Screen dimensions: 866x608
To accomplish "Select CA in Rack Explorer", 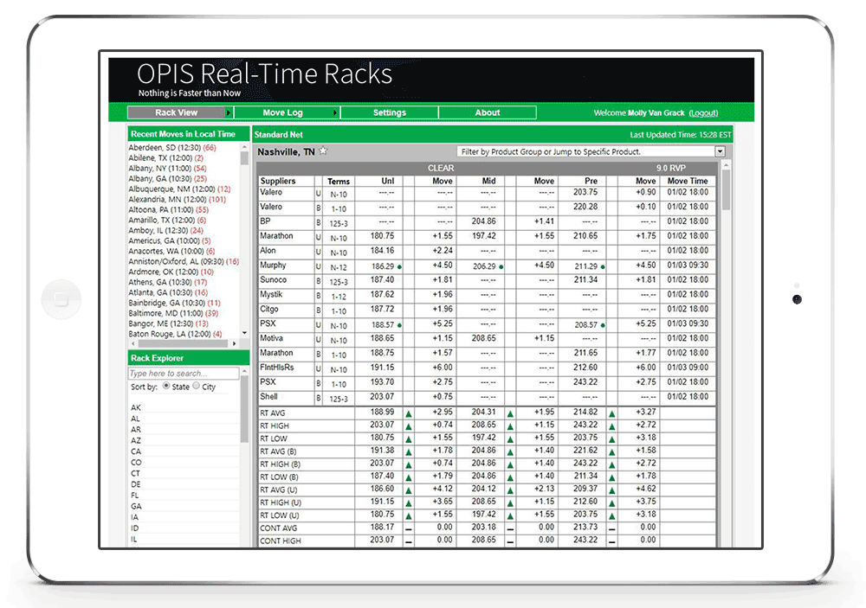I will 136,451.
